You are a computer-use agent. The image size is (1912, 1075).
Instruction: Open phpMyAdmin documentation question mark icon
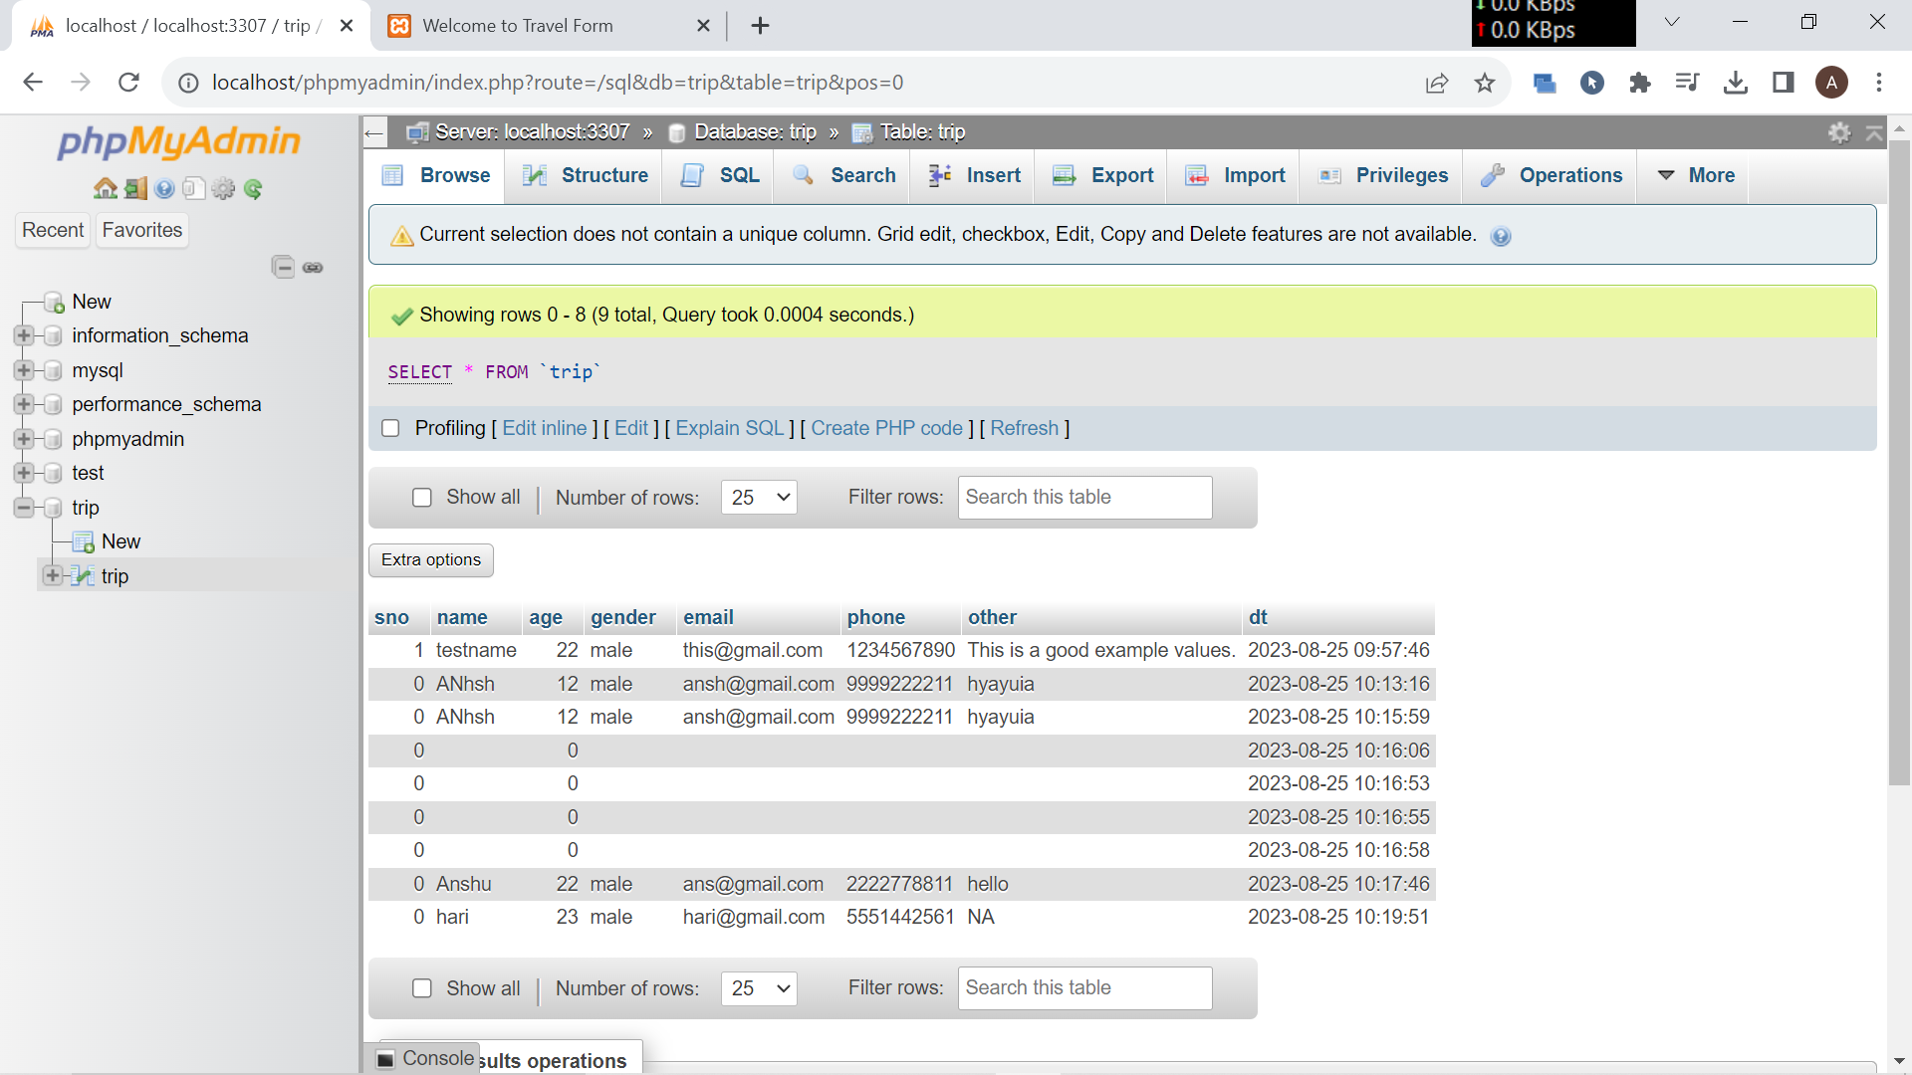[164, 189]
